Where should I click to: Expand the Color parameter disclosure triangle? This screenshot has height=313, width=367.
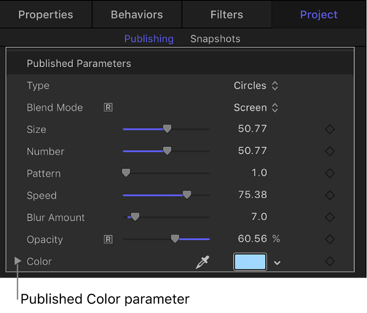pyautogui.click(x=18, y=261)
